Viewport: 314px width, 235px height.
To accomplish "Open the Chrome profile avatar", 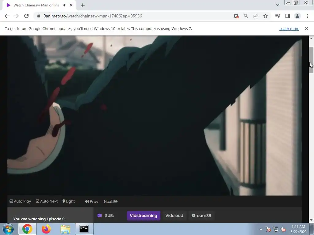I will tap(297, 16).
